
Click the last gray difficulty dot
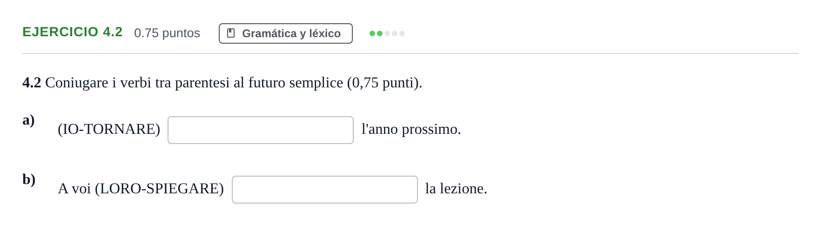point(402,33)
